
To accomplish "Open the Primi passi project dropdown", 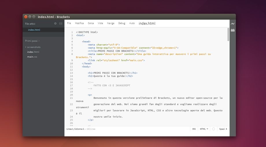I will 32,41.
